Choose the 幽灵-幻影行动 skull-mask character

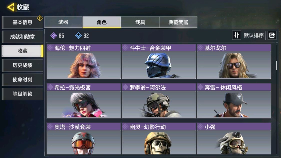(159, 138)
